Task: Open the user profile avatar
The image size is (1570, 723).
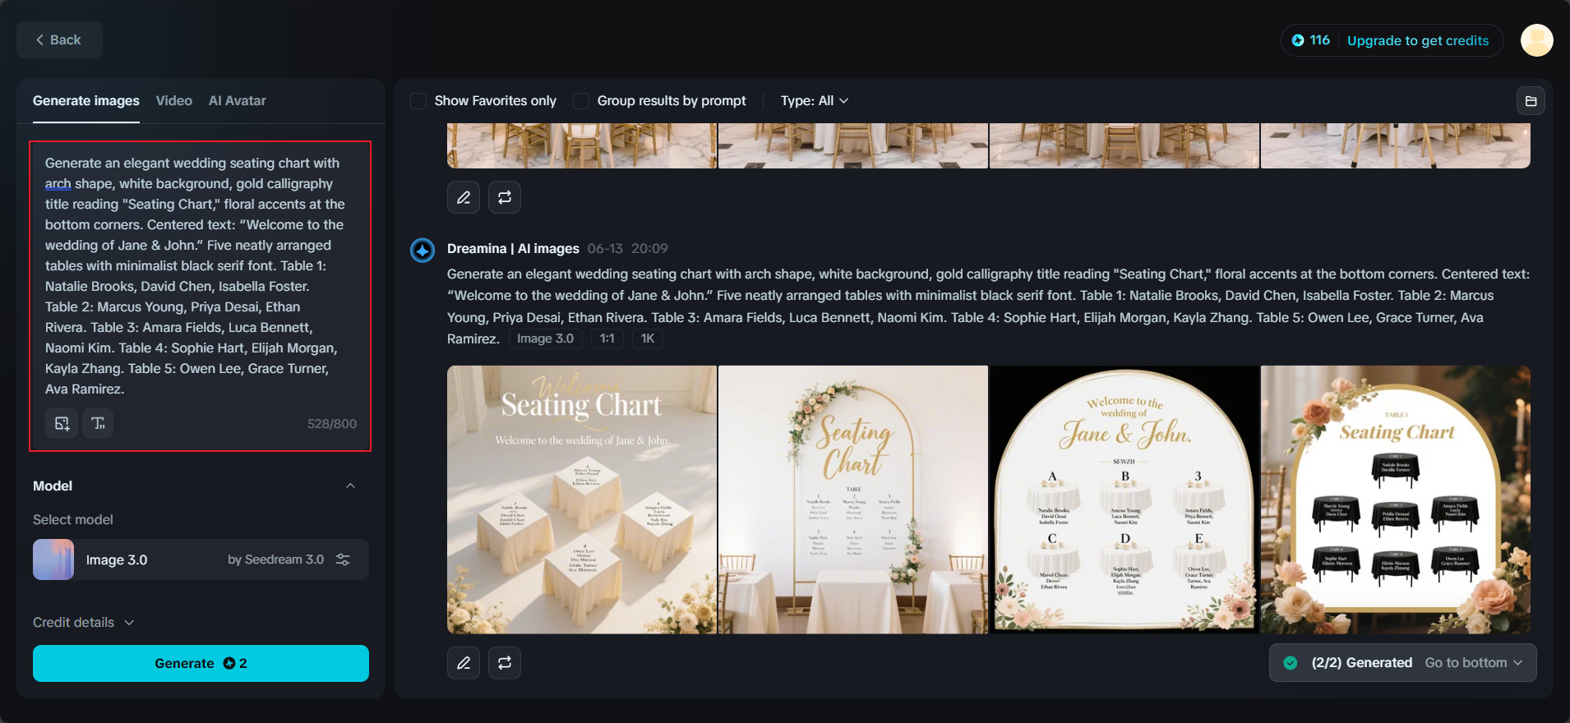Action: coord(1536,39)
